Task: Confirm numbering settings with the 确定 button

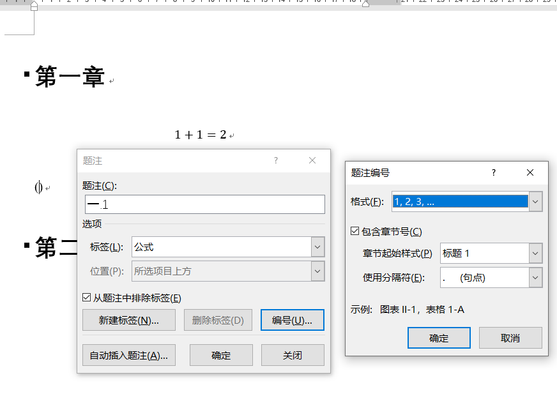Action: 439,338
